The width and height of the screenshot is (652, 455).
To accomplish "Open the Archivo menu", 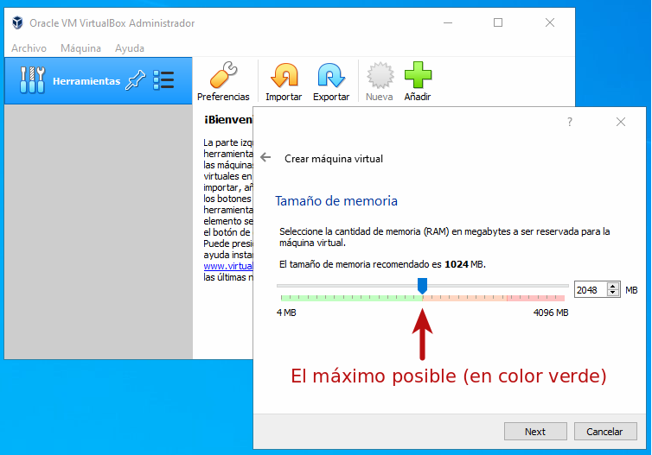I will coord(29,48).
